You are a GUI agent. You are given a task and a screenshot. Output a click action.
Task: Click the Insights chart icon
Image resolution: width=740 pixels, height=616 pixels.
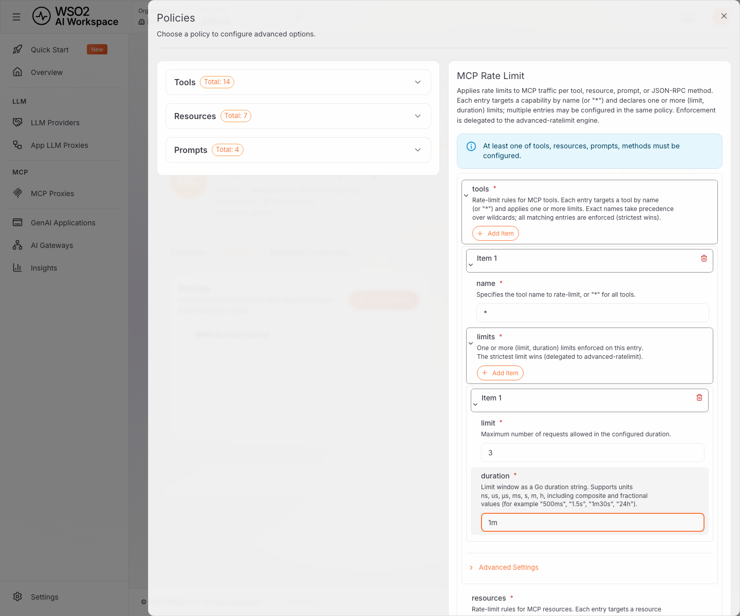17,267
